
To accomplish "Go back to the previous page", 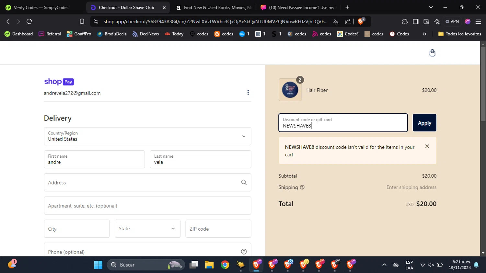I will [8, 21].
